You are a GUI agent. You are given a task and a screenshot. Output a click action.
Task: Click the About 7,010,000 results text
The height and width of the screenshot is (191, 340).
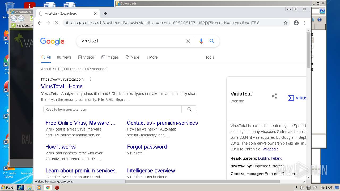click(74, 69)
